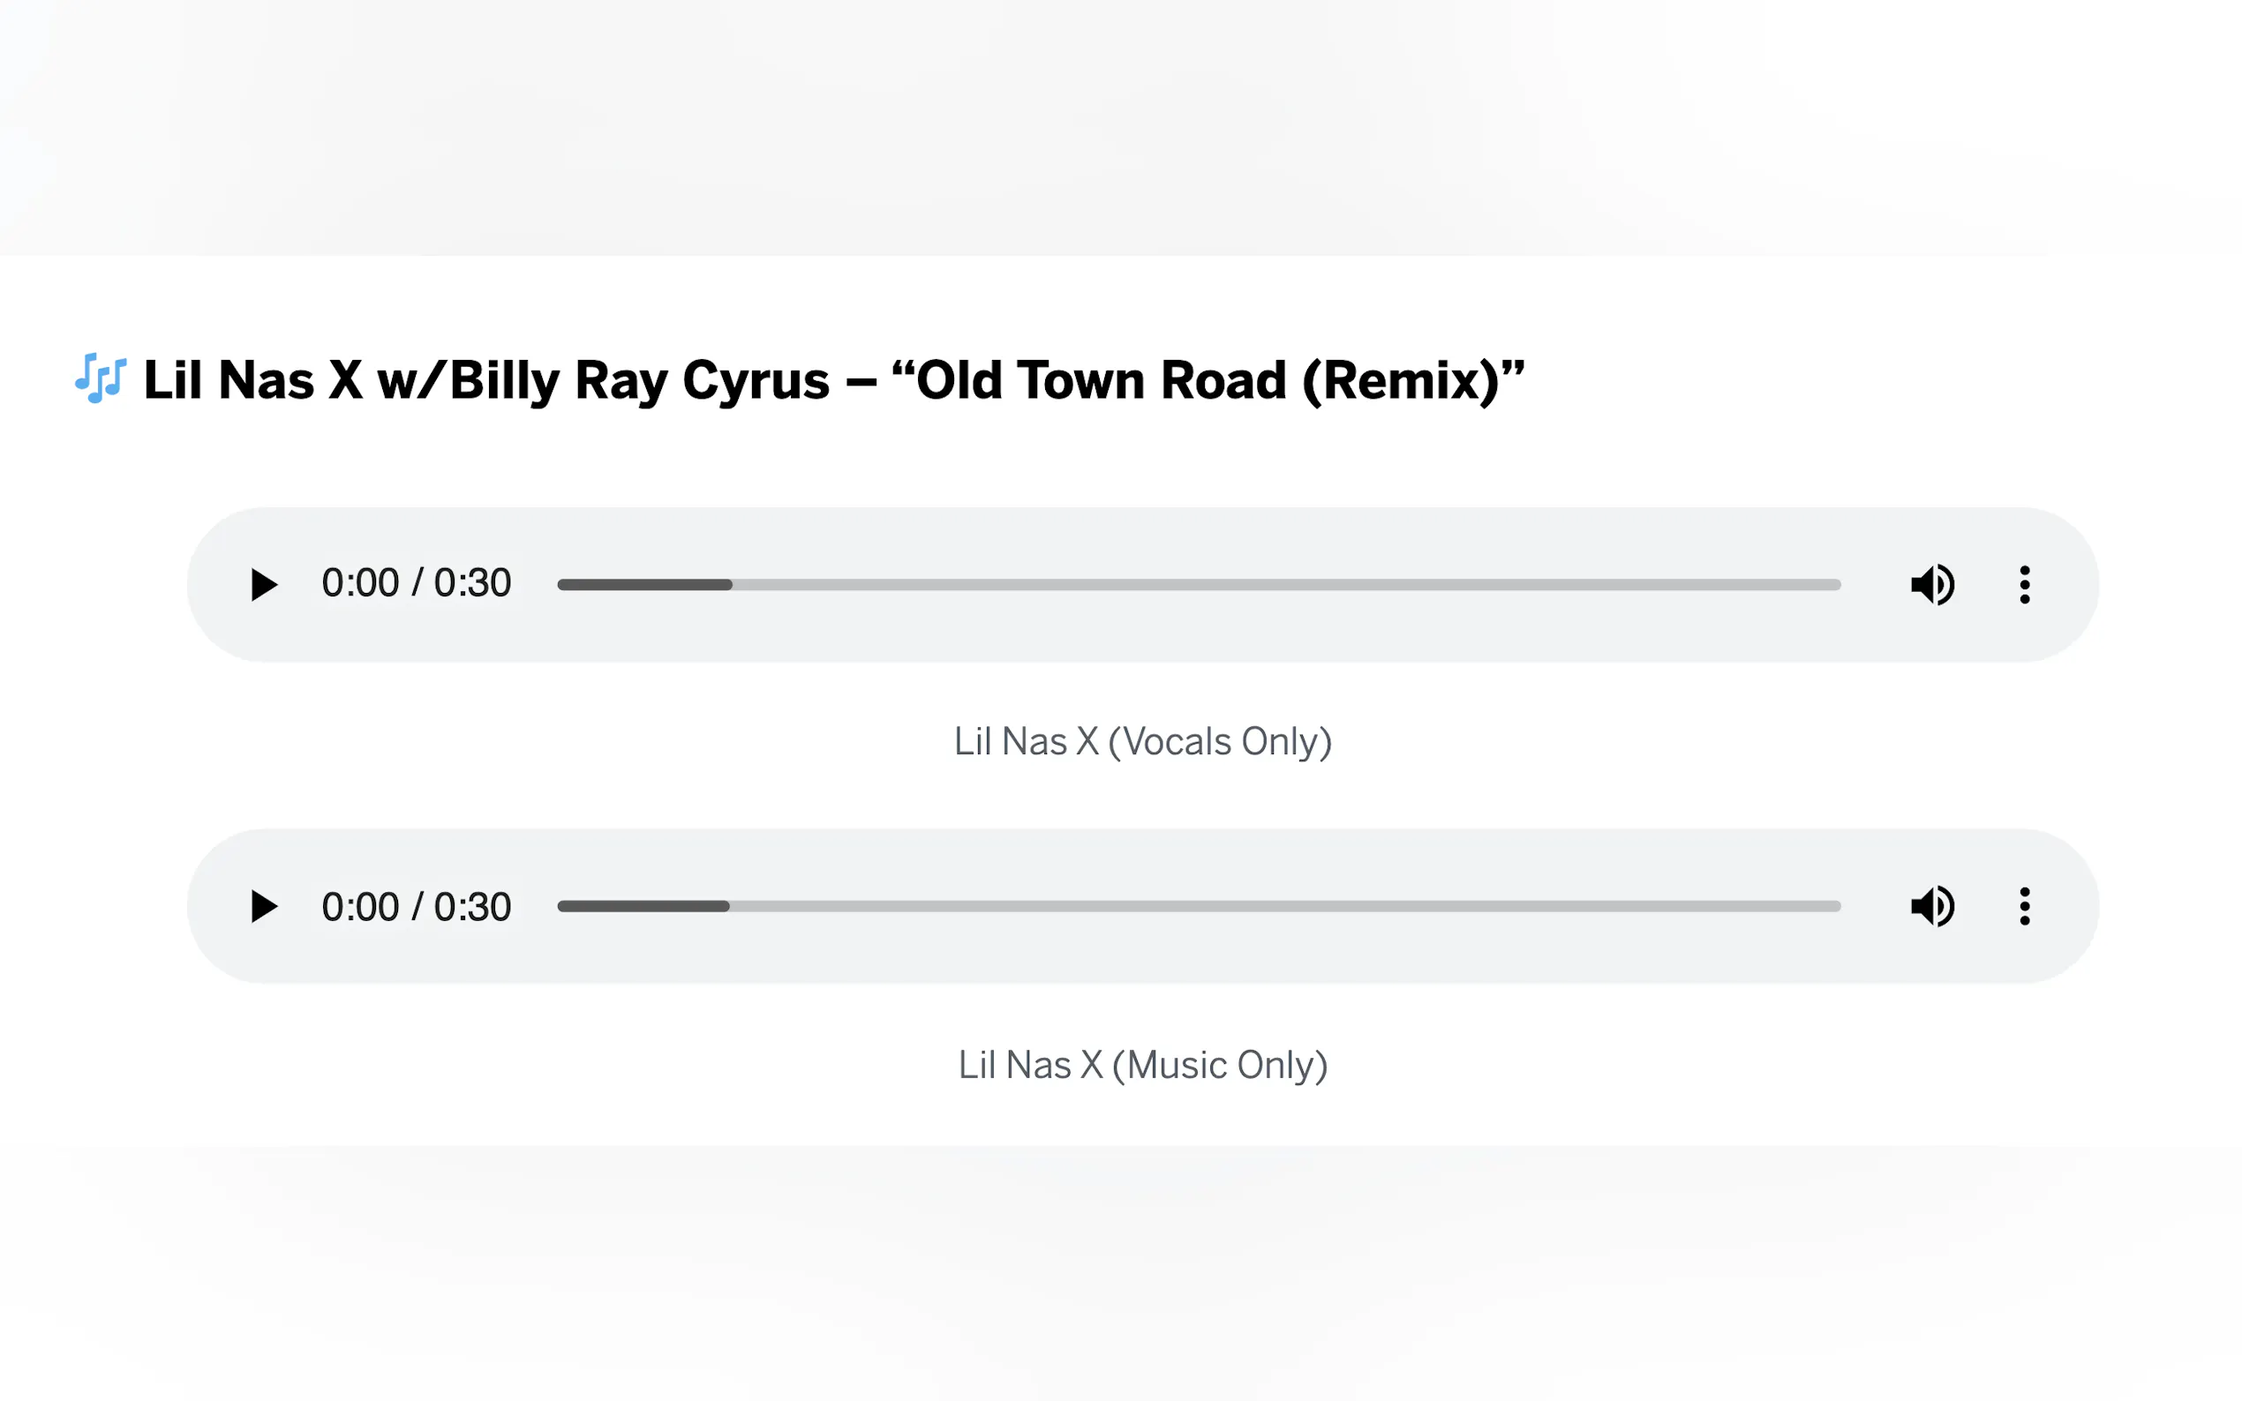Click "Billy Ray Cyrus" in the heading
Screen dimensions: 2242x1401
640,380
